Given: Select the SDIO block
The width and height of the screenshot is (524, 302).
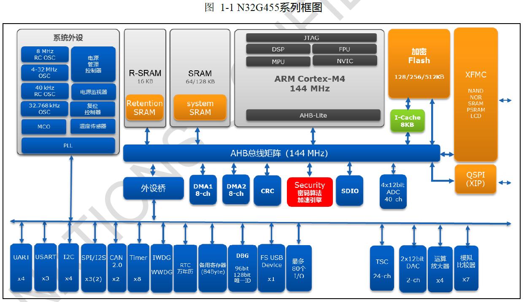Looking at the screenshot, I should (x=350, y=191).
